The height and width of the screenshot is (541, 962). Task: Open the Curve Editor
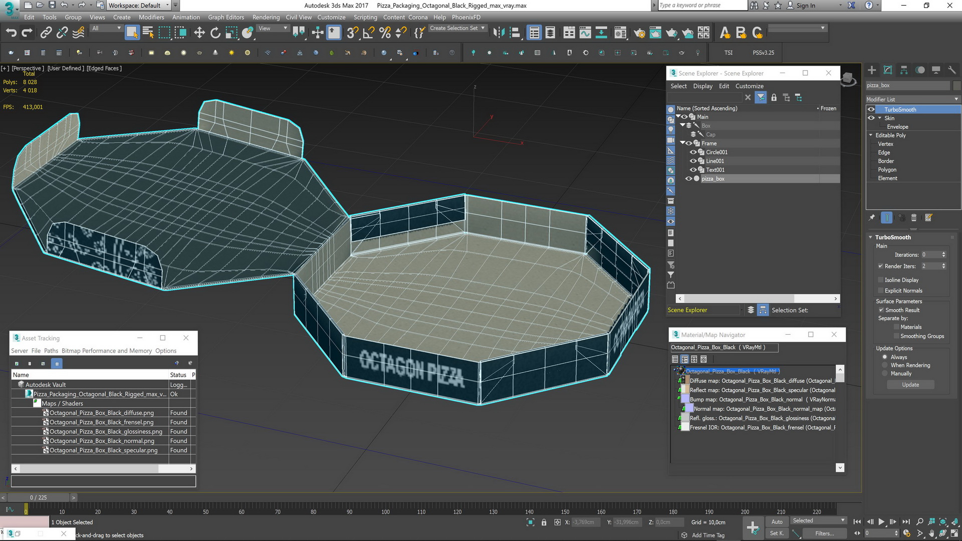(585, 33)
